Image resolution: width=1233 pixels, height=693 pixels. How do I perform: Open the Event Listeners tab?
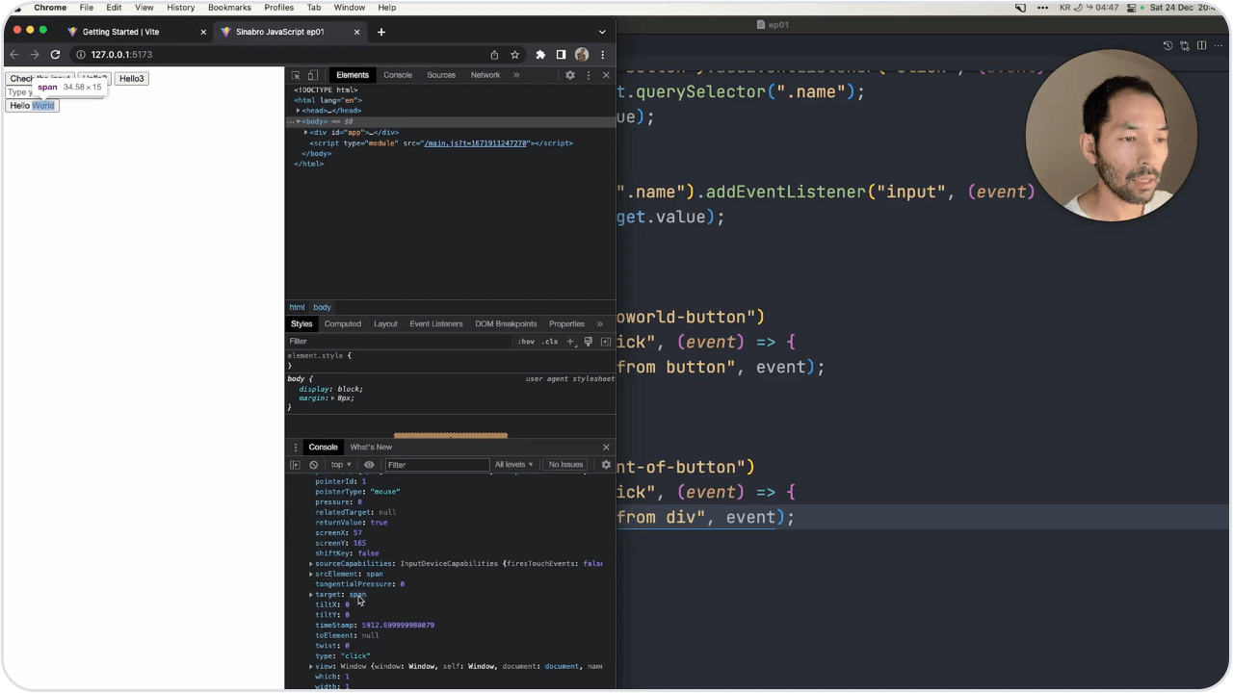point(436,323)
